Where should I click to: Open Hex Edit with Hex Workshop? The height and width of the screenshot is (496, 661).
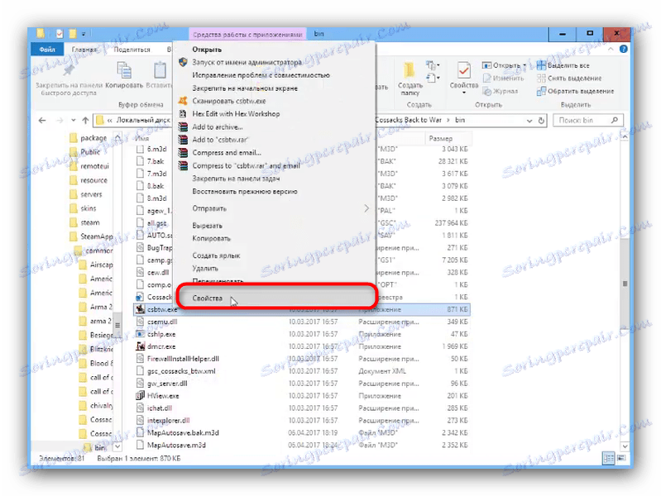pos(236,114)
